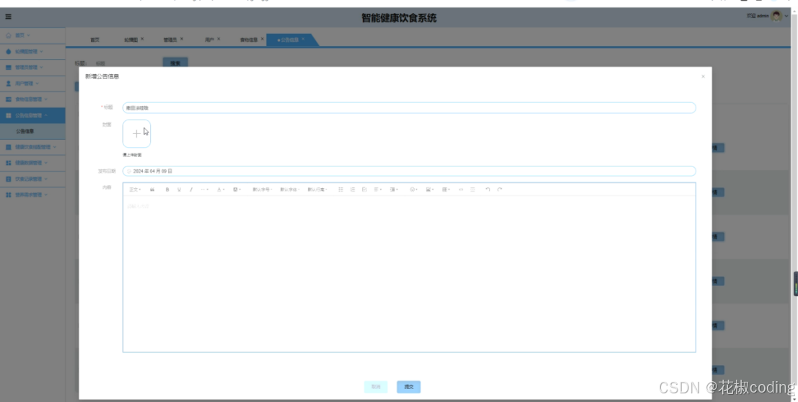Click the 提交 submit button
798x402 pixels.
pos(408,387)
